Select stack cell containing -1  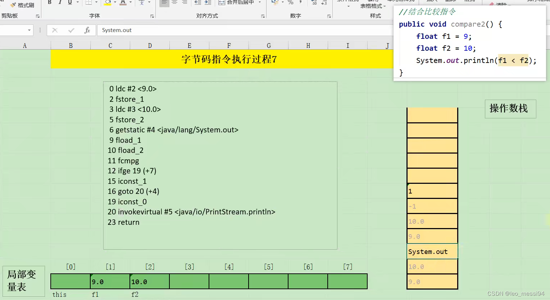click(432, 206)
